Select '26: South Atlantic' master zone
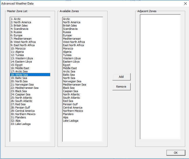The width and height of the screenshot is (189, 159). 30,101
